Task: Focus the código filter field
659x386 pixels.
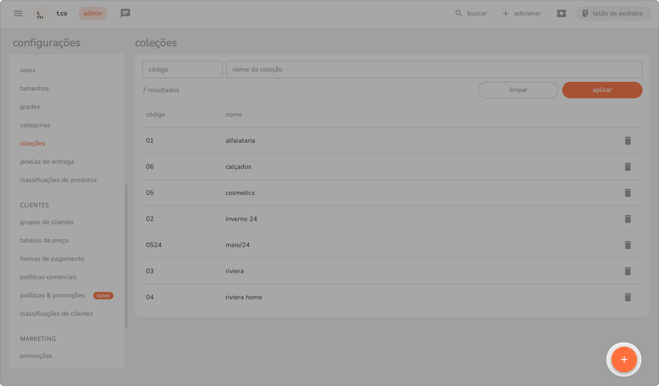Action: 182,70
